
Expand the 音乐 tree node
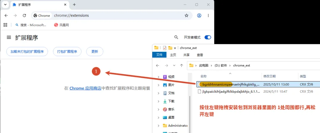click(x=158, y=109)
